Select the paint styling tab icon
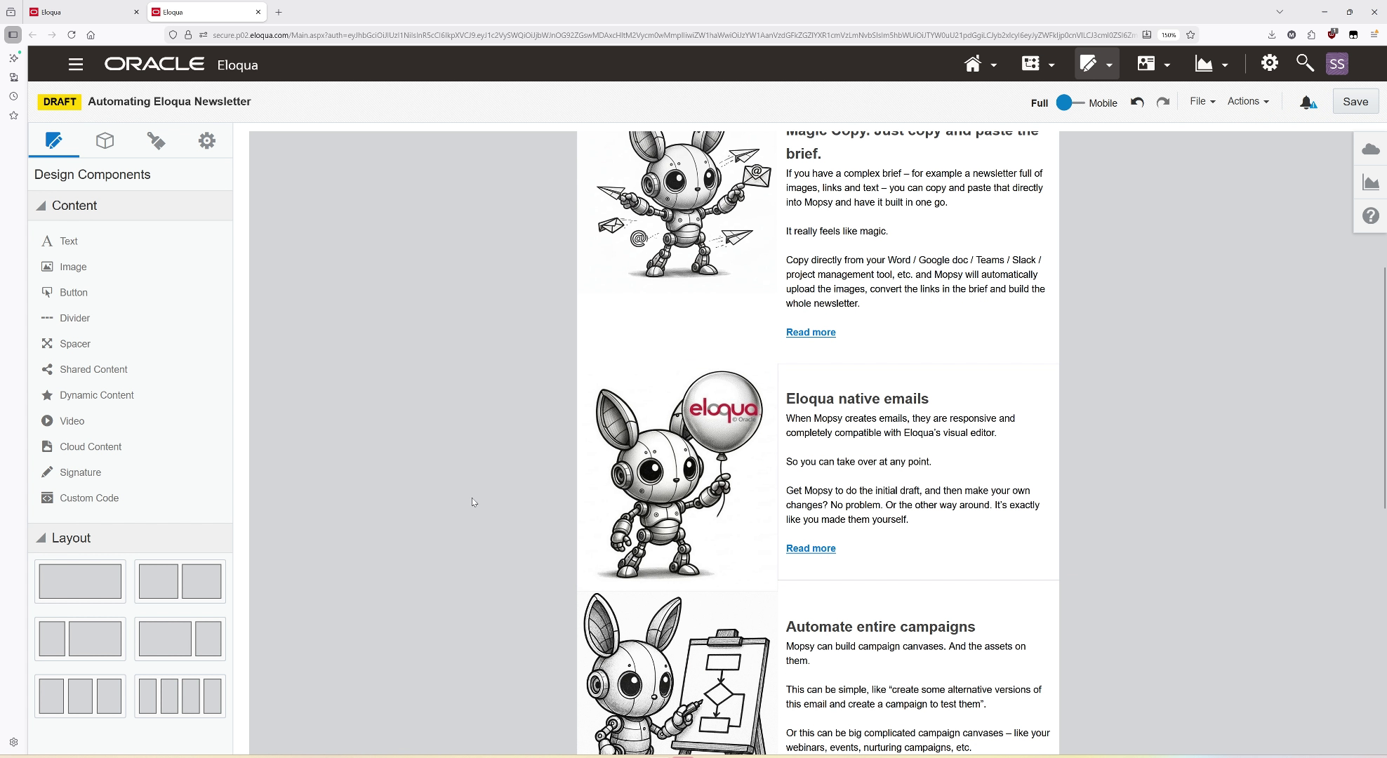The height and width of the screenshot is (758, 1387). point(156,140)
